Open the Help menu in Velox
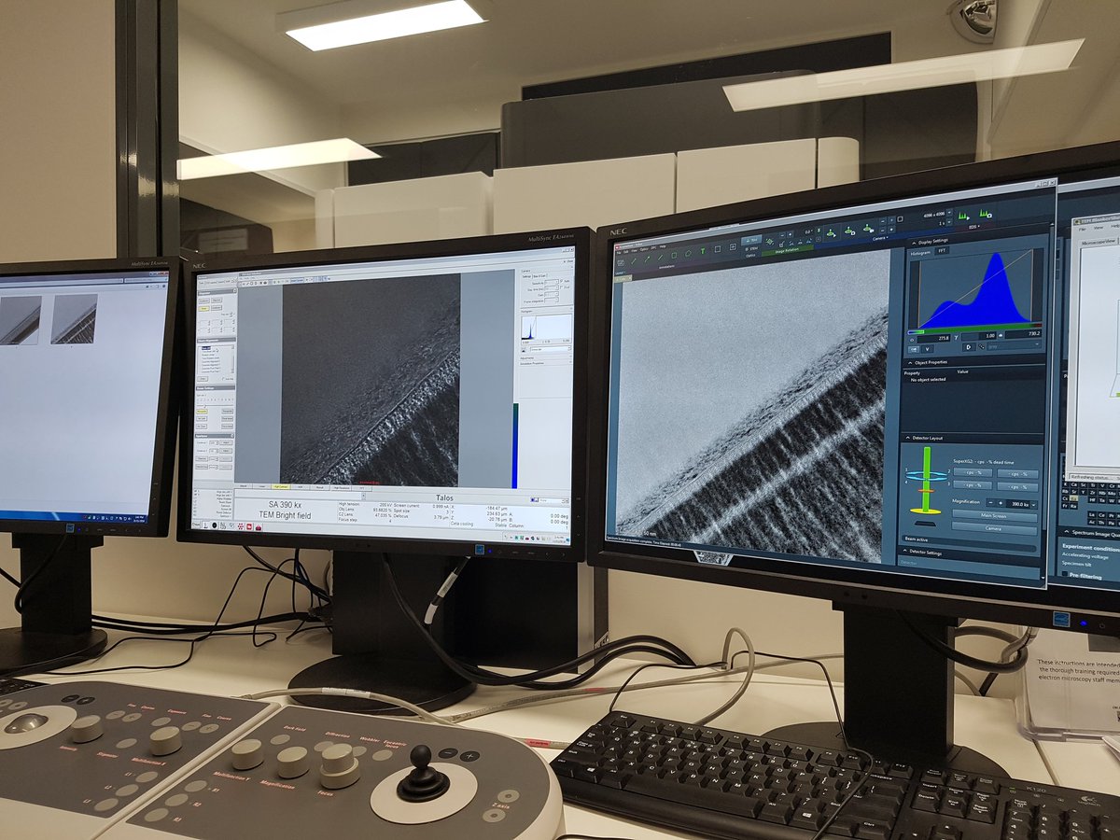This screenshot has width=1120, height=840. (x=663, y=245)
